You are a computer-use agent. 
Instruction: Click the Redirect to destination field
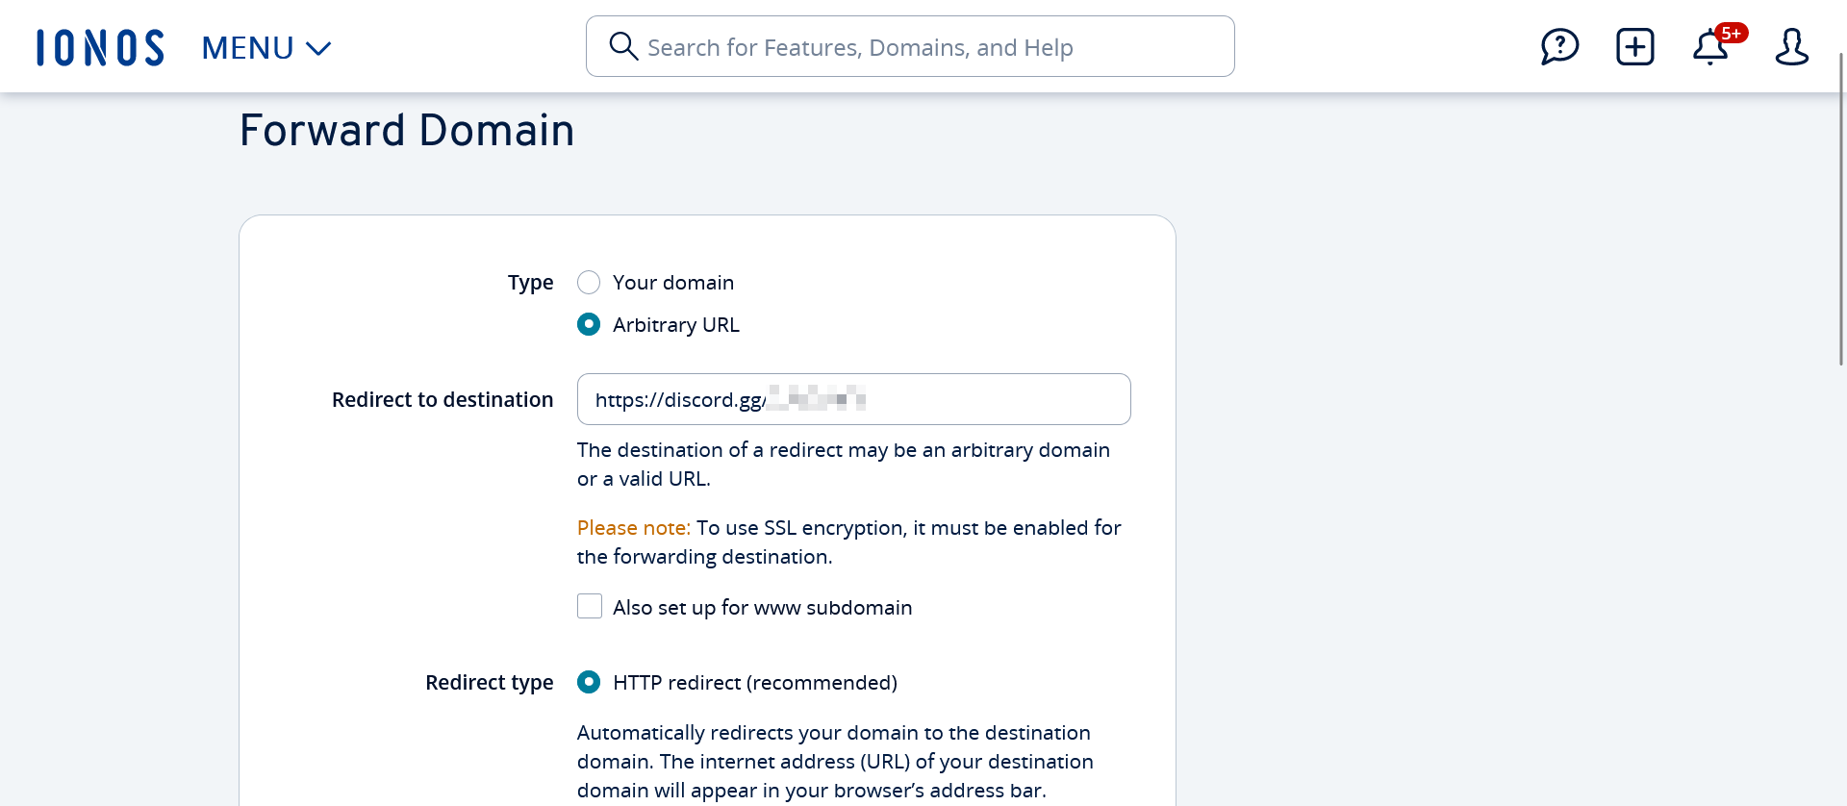[854, 399]
